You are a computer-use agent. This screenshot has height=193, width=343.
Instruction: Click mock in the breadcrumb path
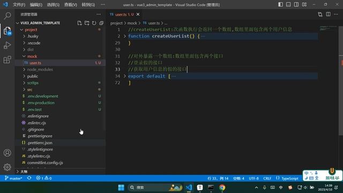132,23
